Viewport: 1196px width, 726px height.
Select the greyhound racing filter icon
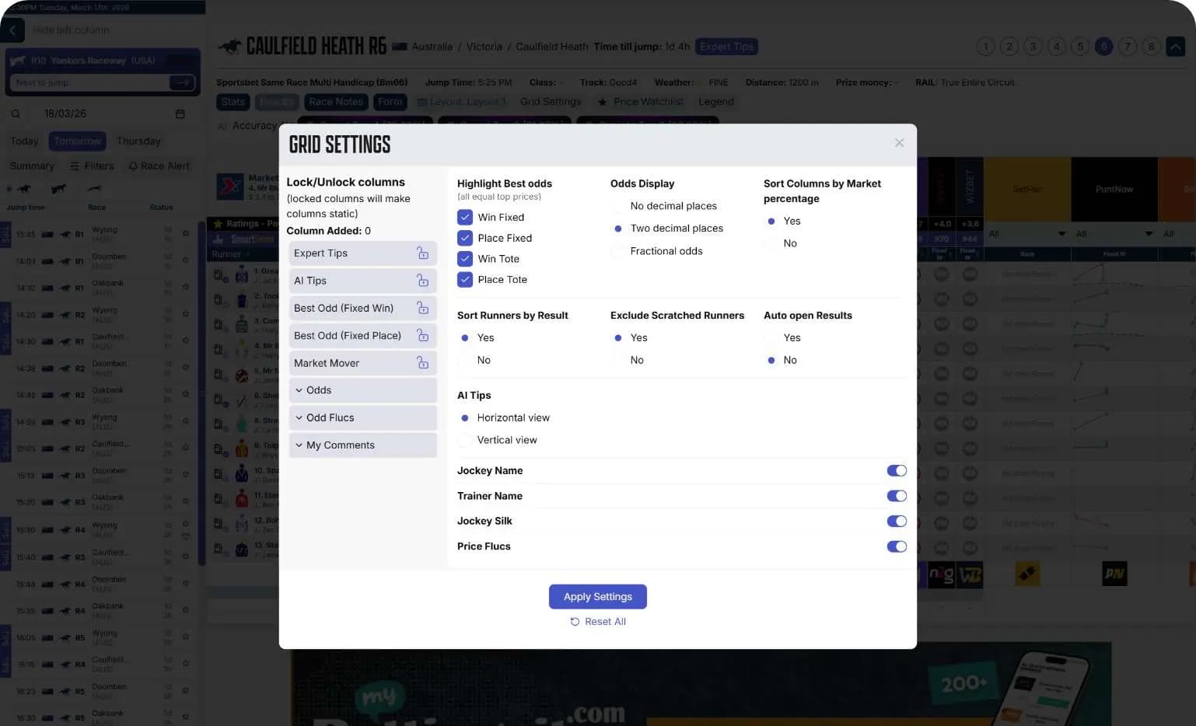(x=95, y=188)
